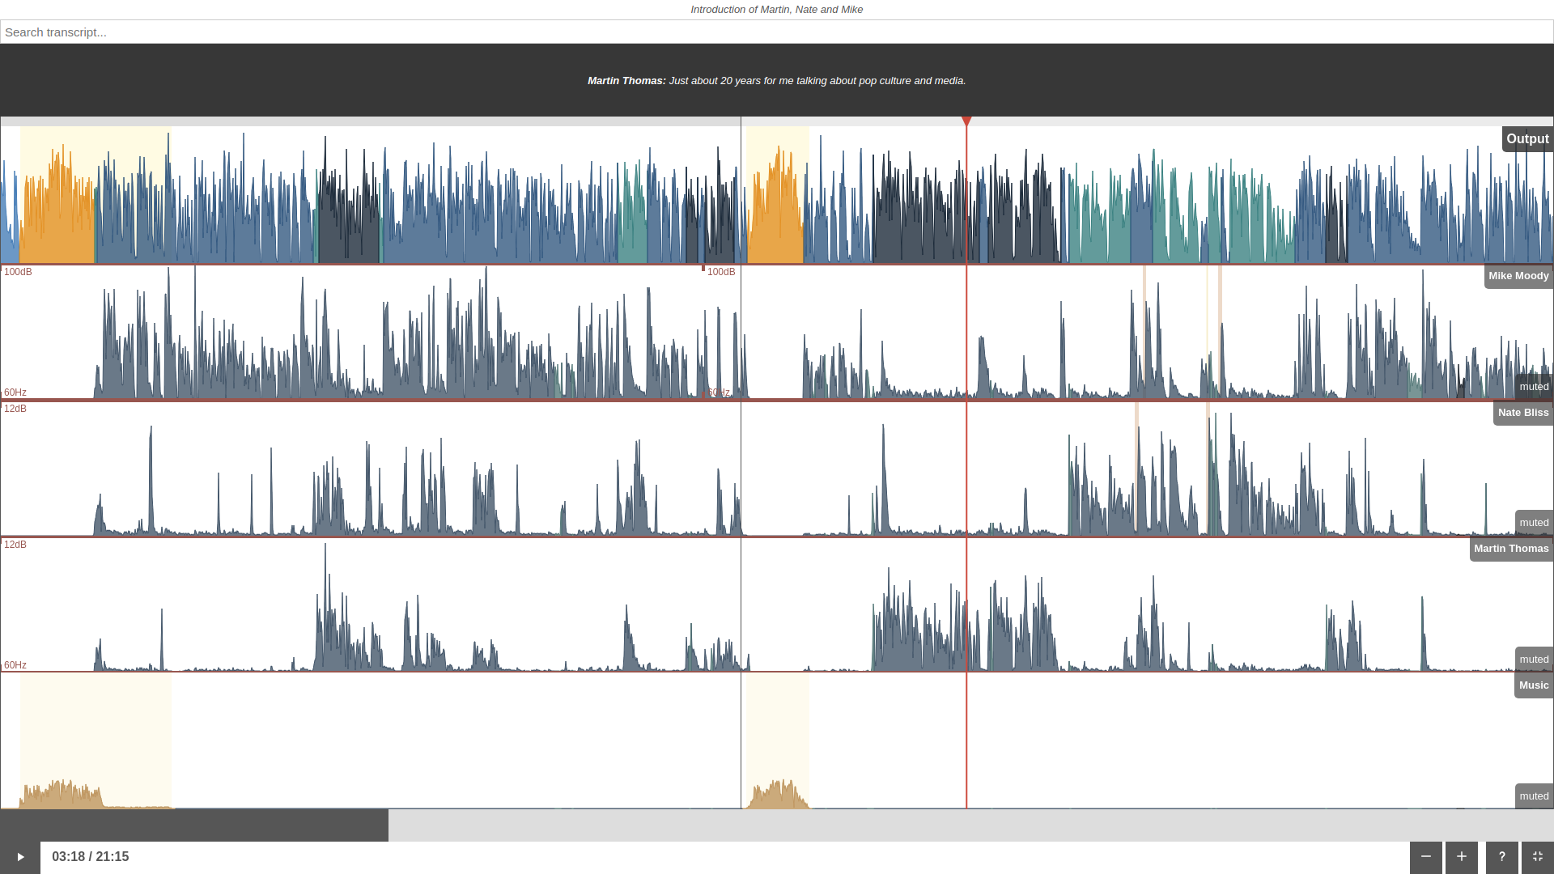Click the play button
The height and width of the screenshot is (874, 1554).
pyautogui.click(x=20, y=857)
